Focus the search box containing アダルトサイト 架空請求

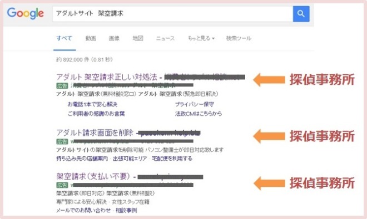pyautogui.click(x=173, y=14)
